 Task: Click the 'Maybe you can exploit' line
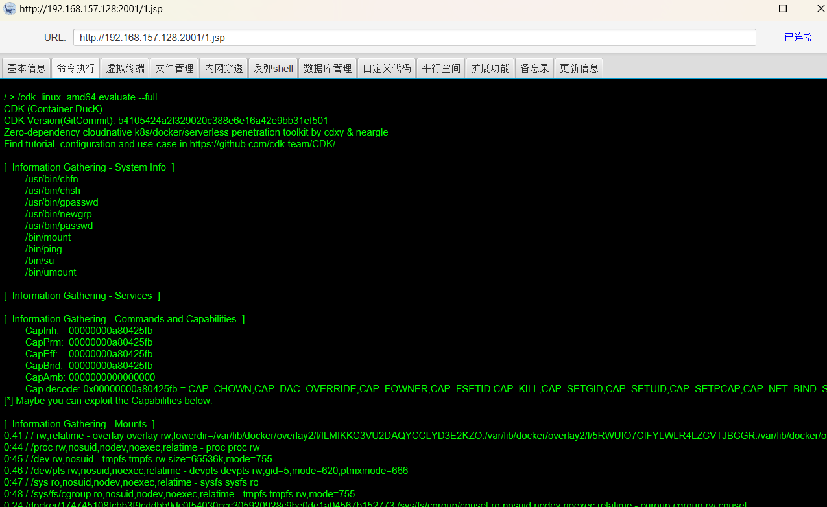(108, 401)
